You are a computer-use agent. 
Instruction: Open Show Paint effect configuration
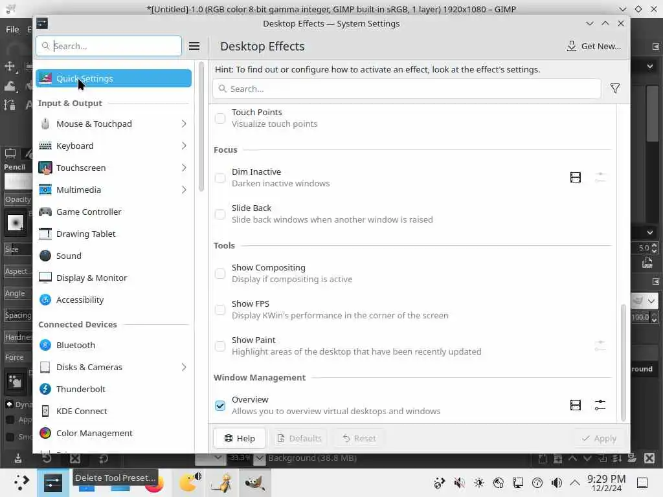[x=600, y=346]
